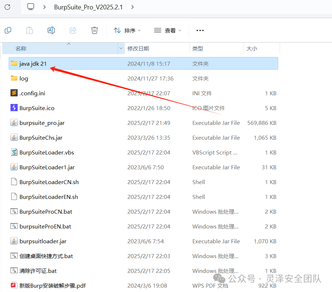Open the 名称 column filter dropdown arrow
The width and height of the screenshot is (332, 292).
121,48
